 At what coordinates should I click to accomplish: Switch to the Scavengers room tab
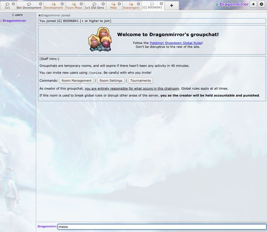point(131,6)
